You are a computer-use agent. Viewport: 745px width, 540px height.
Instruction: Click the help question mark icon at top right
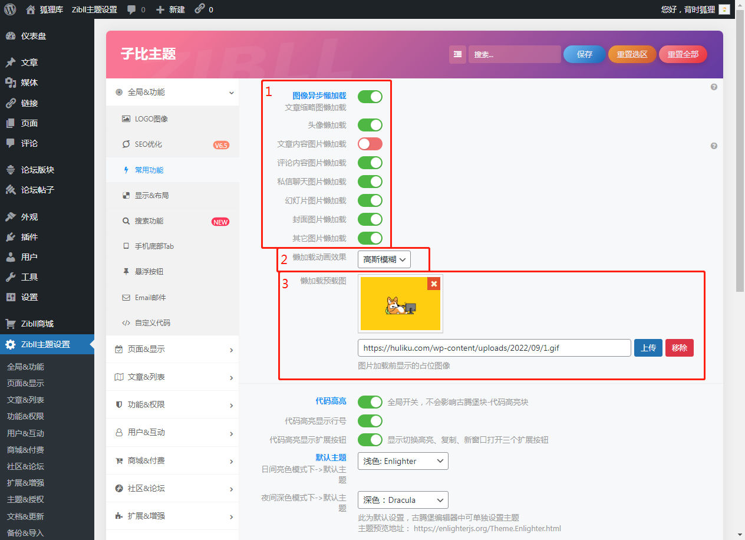[x=714, y=87]
